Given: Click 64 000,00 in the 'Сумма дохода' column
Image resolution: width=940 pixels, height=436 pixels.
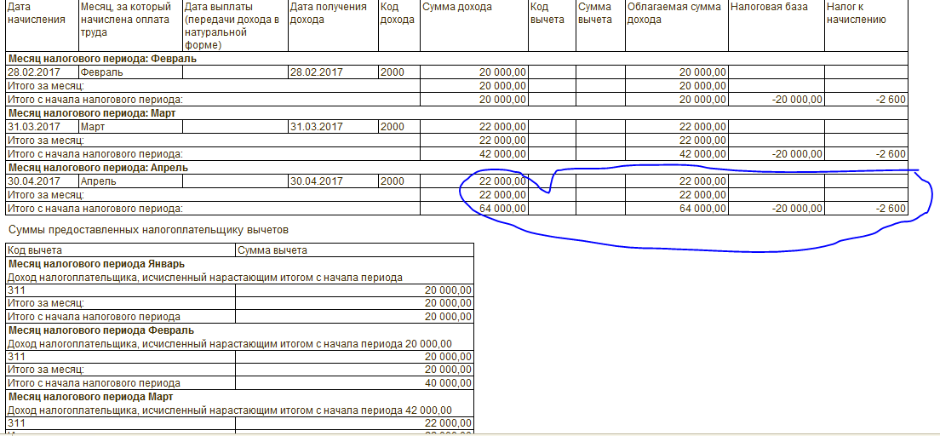Looking at the screenshot, I should 502,209.
